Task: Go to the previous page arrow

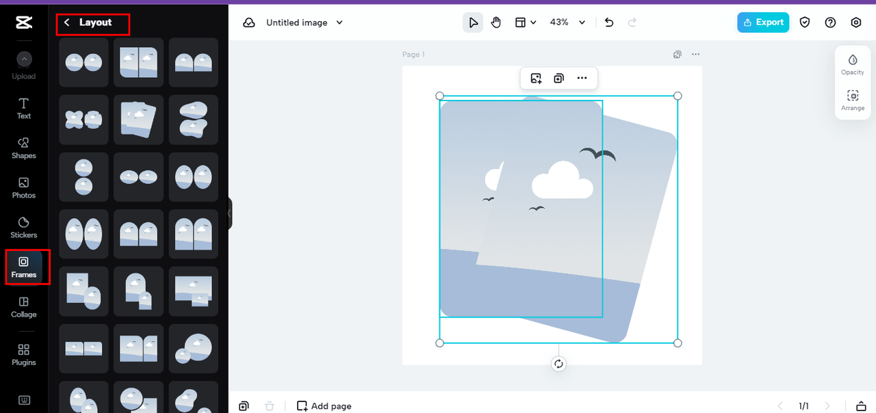Action: (x=779, y=406)
